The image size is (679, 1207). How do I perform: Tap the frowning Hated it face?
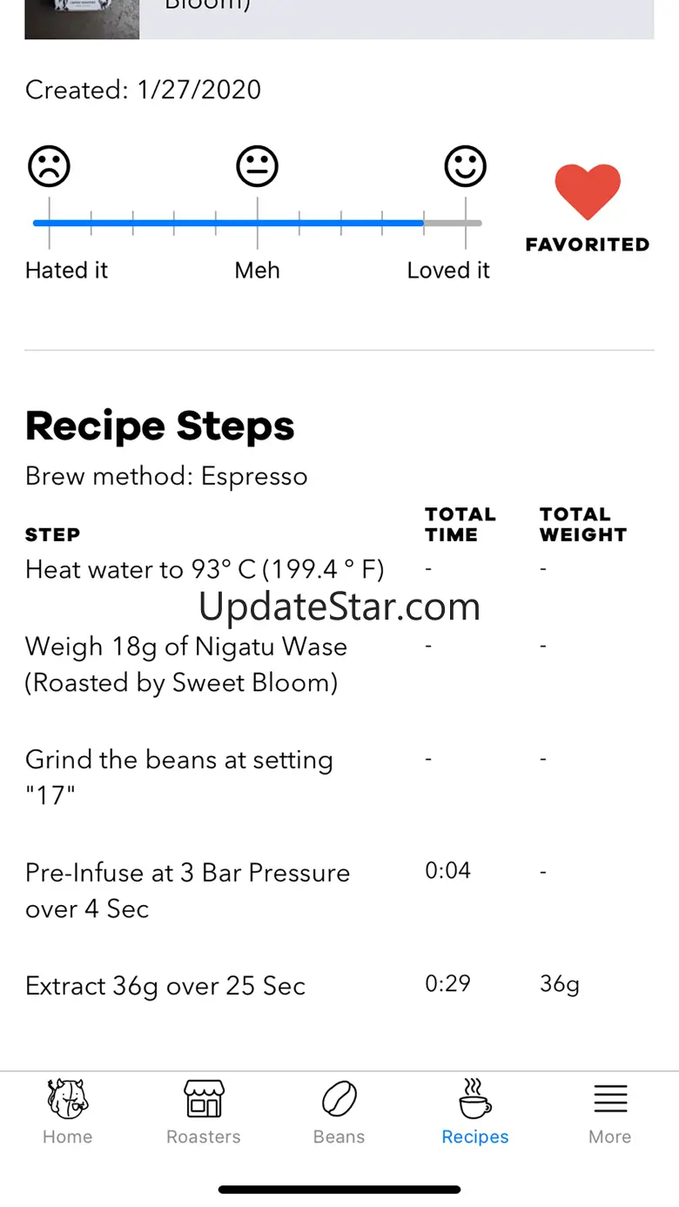[49, 166]
